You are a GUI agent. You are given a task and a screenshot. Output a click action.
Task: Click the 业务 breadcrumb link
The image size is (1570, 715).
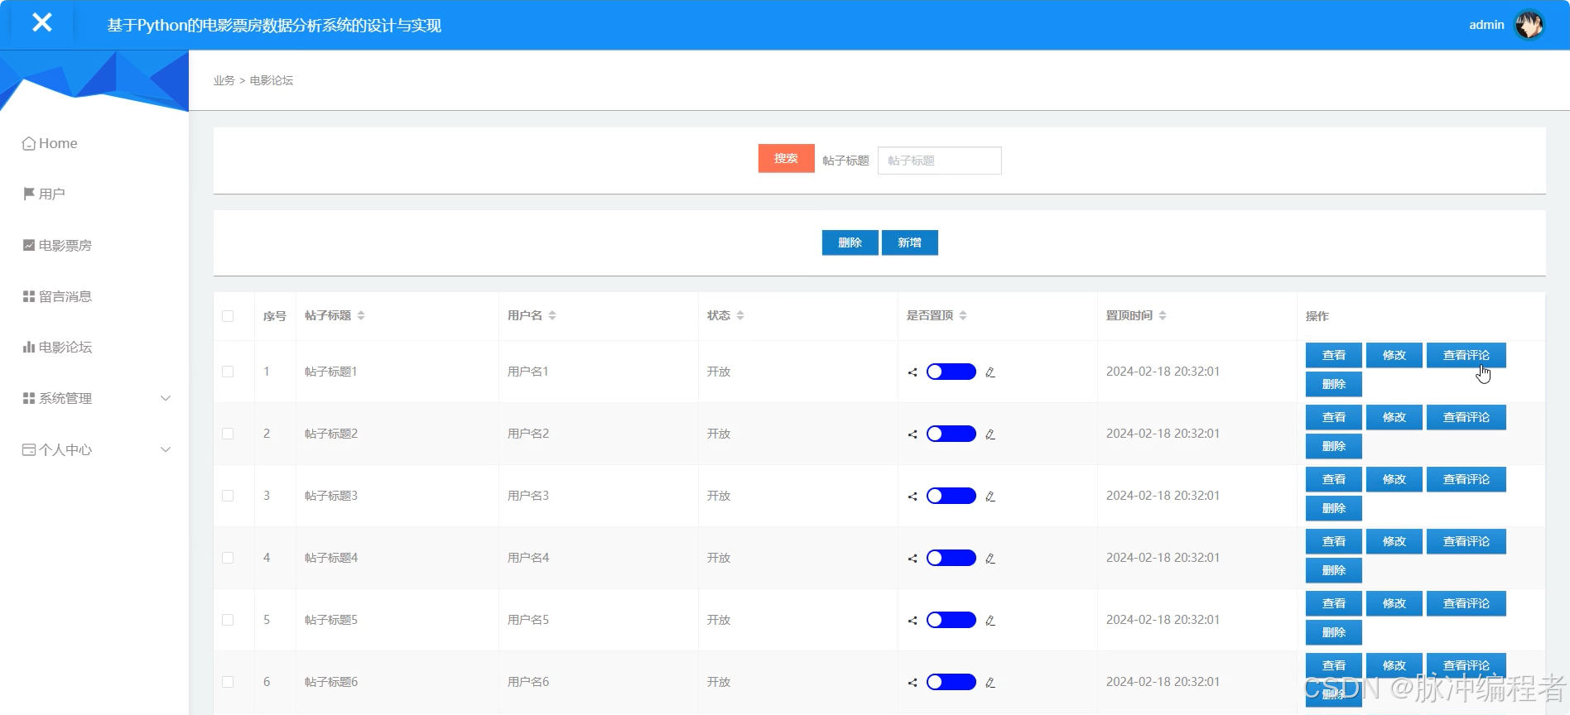224,80
